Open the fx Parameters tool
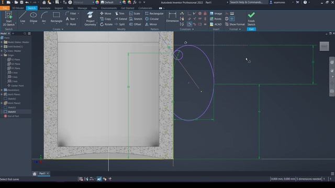Screen dimensions: 335x188 coord(135,2)
